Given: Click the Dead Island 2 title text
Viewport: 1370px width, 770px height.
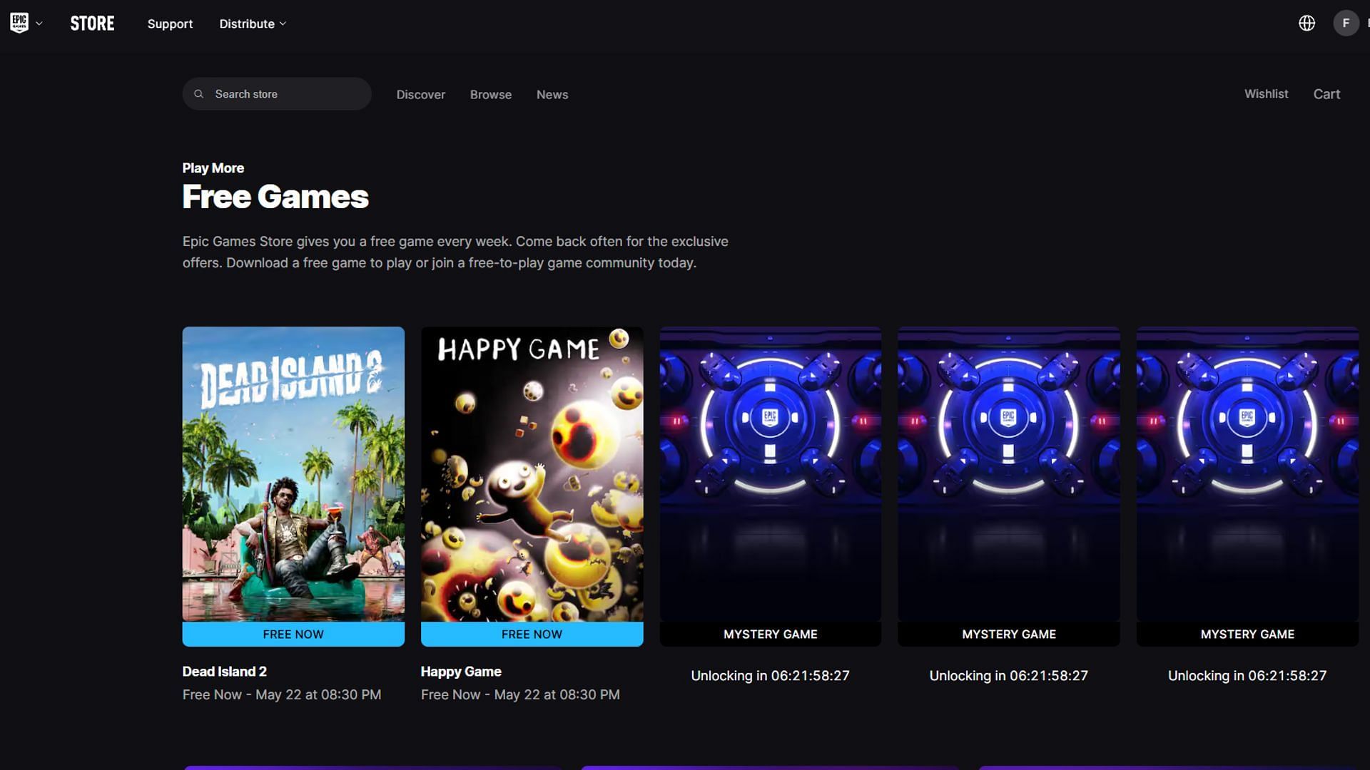Looking at the screenshot, I should pos(225,672).
